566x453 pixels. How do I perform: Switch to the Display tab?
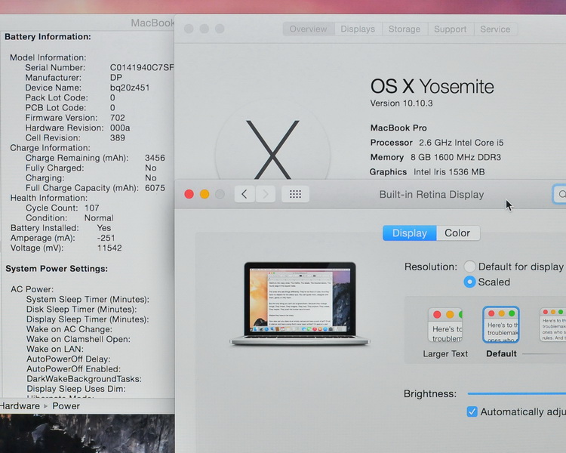point(410,233)
